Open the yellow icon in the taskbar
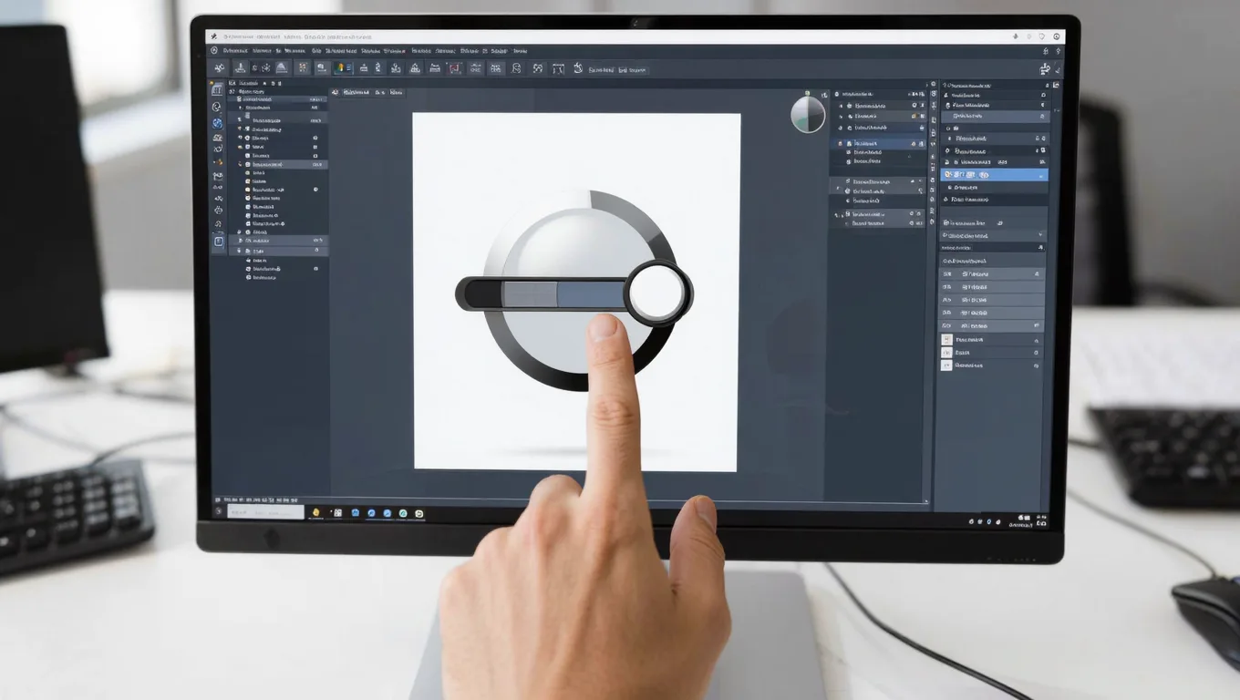 click(316, 513)
